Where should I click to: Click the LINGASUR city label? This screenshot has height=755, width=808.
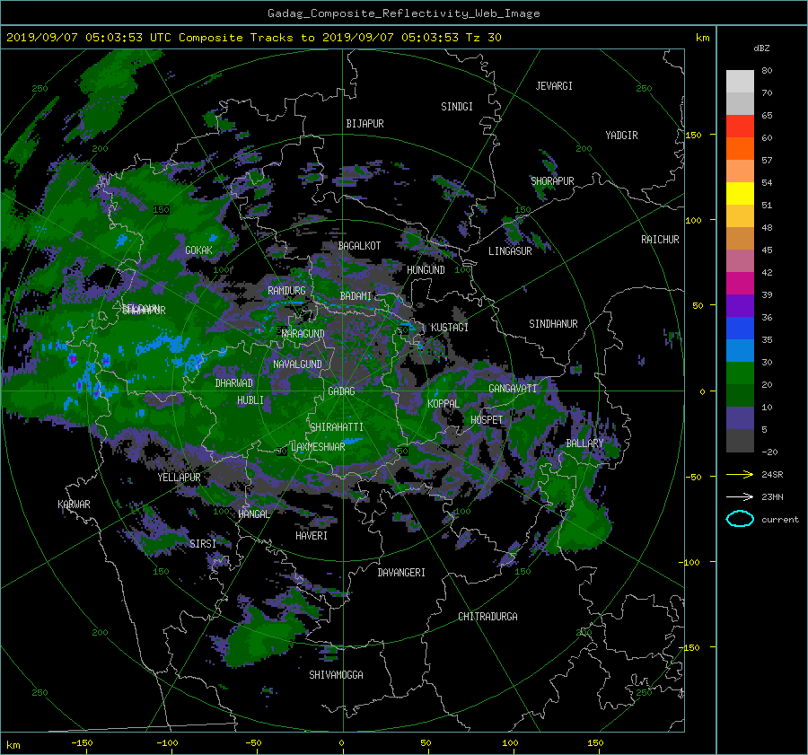(510, 251)
